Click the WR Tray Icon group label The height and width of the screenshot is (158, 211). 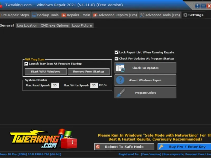[35, 60]
